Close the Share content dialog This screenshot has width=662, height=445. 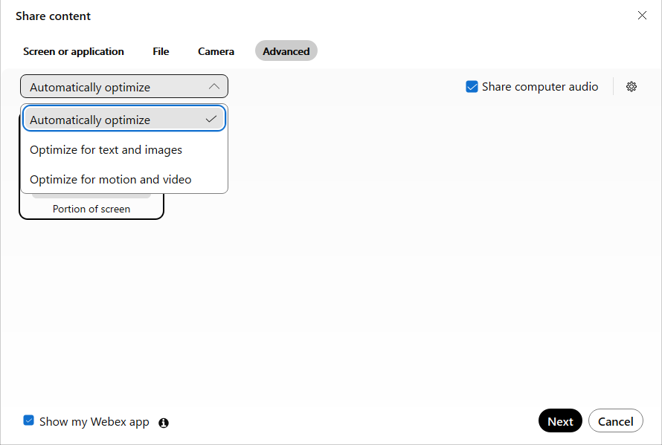click(642, 16)
